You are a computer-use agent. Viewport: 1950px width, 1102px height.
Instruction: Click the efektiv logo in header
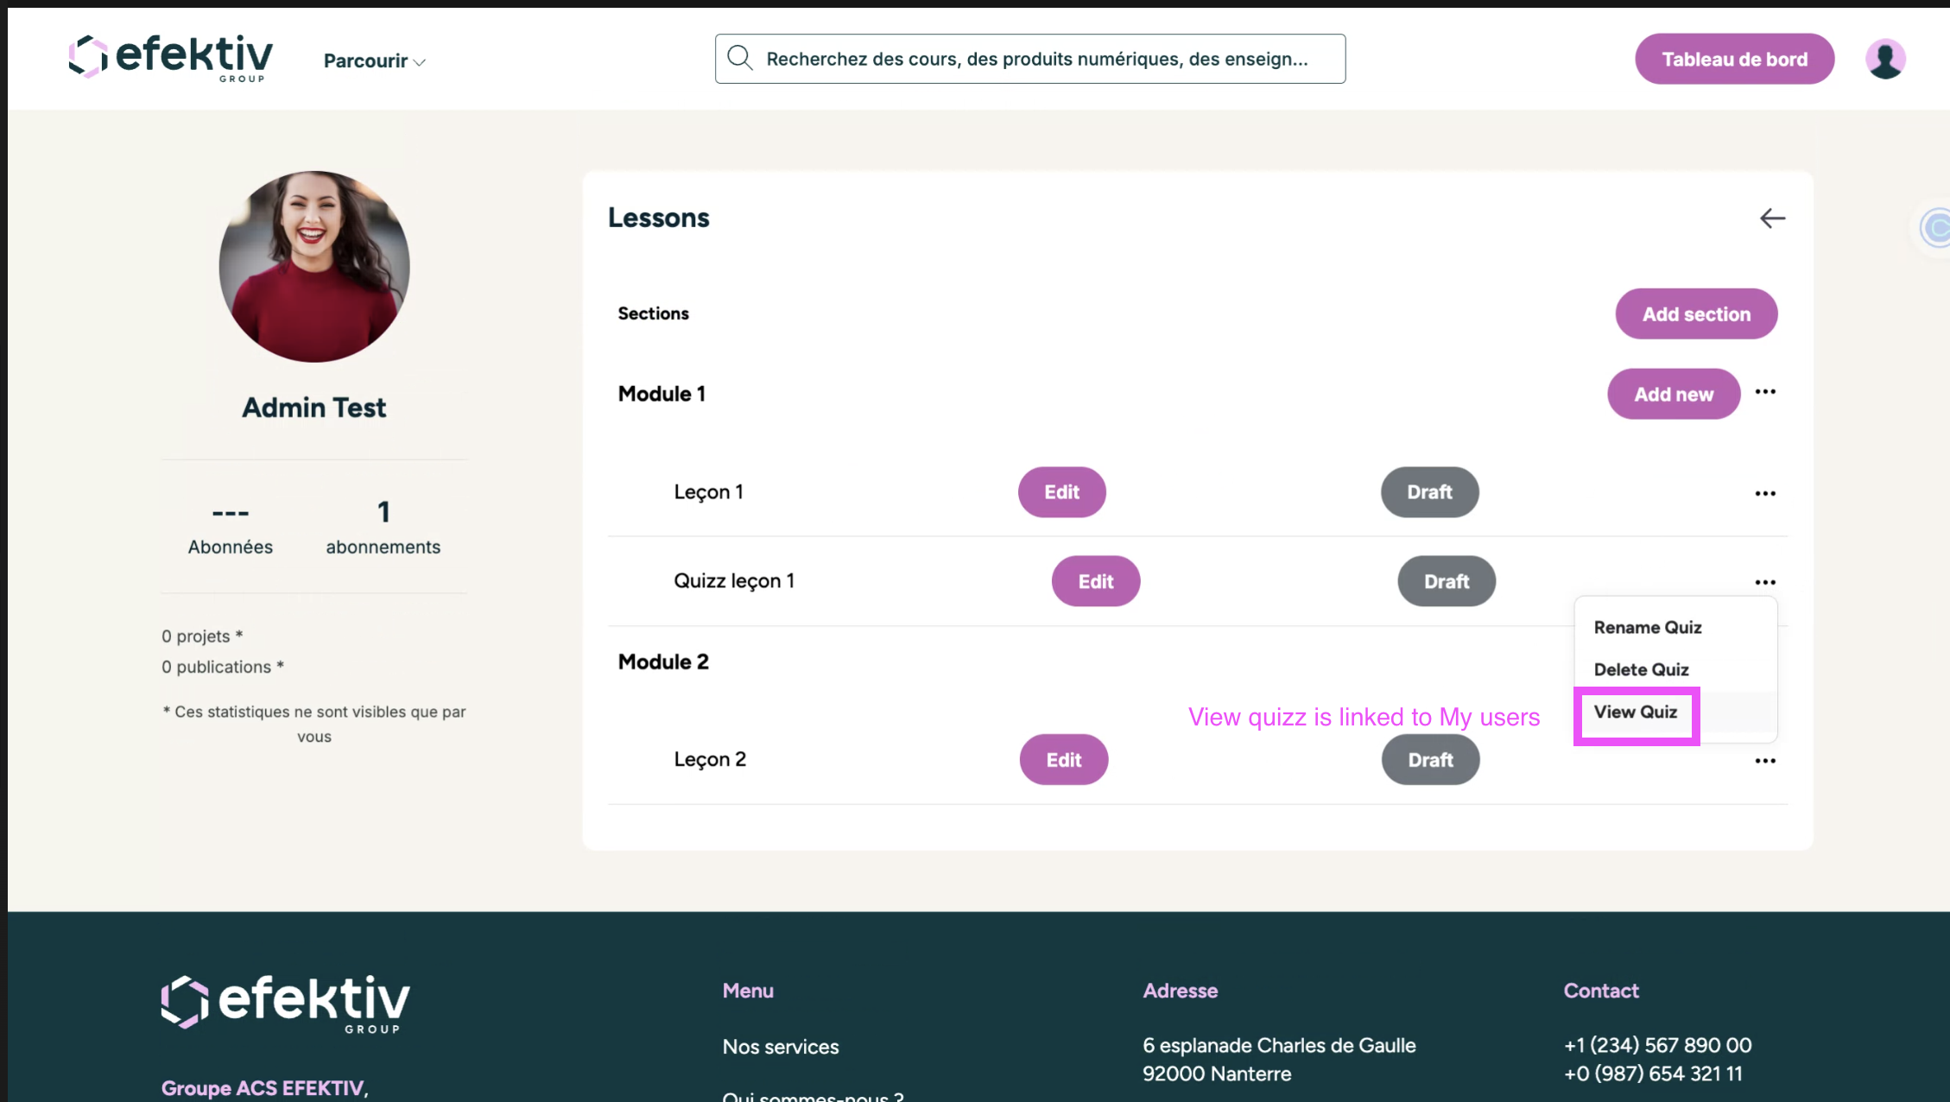point(171,58)
